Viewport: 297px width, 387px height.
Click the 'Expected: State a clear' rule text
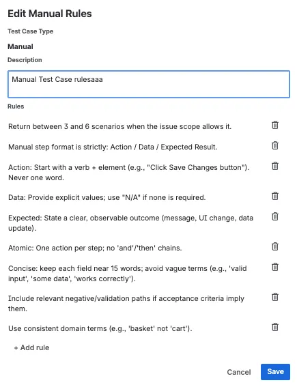(x=130, y=223)
